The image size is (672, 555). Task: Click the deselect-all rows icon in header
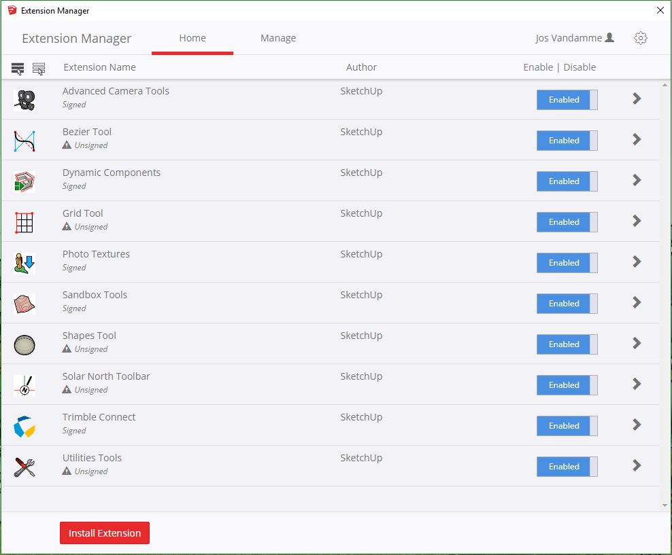point(39,69)
